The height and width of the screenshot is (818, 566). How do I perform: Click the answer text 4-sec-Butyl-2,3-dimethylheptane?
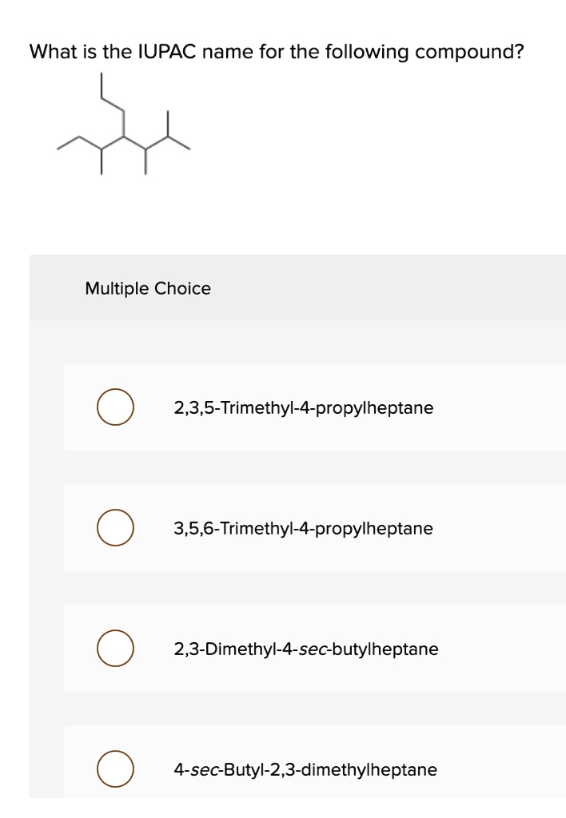point(305,770)
